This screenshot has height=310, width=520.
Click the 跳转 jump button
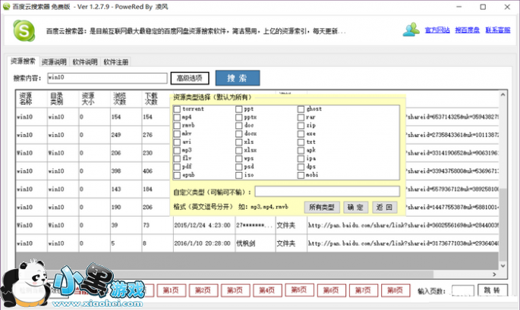point(493,290)
